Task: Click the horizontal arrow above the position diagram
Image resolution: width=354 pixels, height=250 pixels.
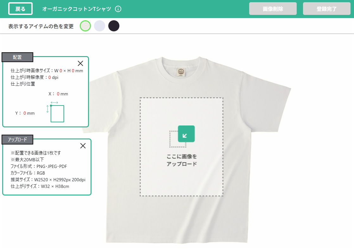Action: coord(54,102)
